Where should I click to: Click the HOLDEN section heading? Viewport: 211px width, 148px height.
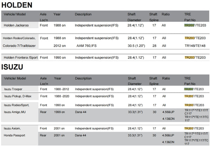pos(17,5)
